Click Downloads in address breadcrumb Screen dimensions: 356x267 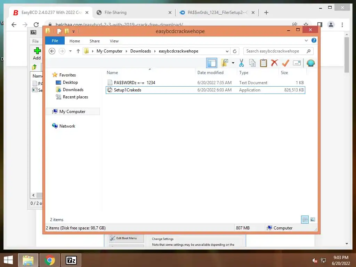pyautogui.click(x=140, y=51)
